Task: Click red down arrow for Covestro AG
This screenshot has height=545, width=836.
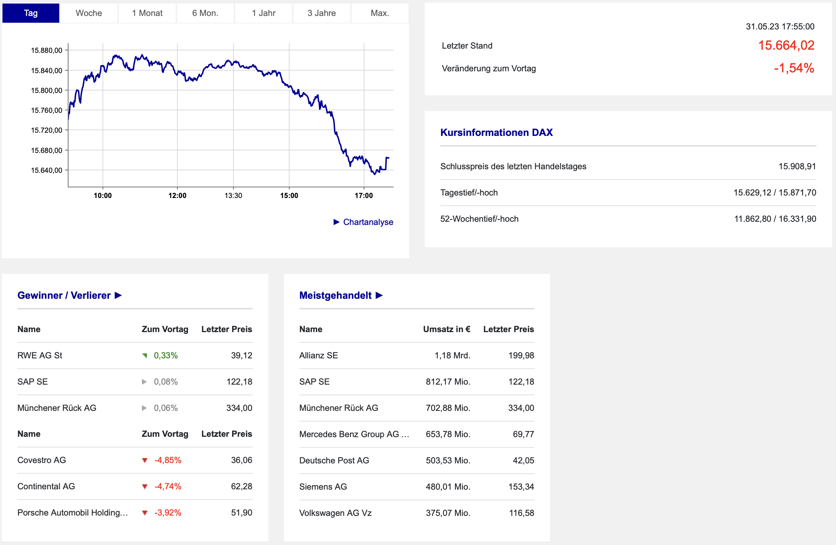Action: [144, 461]
